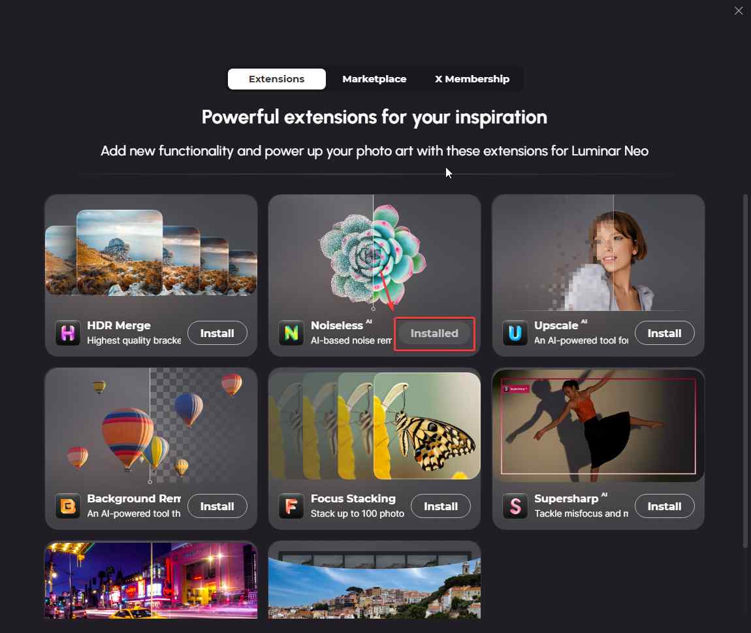Click the Supersharp 'S' extension icon
This screenshot has width=751, height=633.
click(515, 506)
